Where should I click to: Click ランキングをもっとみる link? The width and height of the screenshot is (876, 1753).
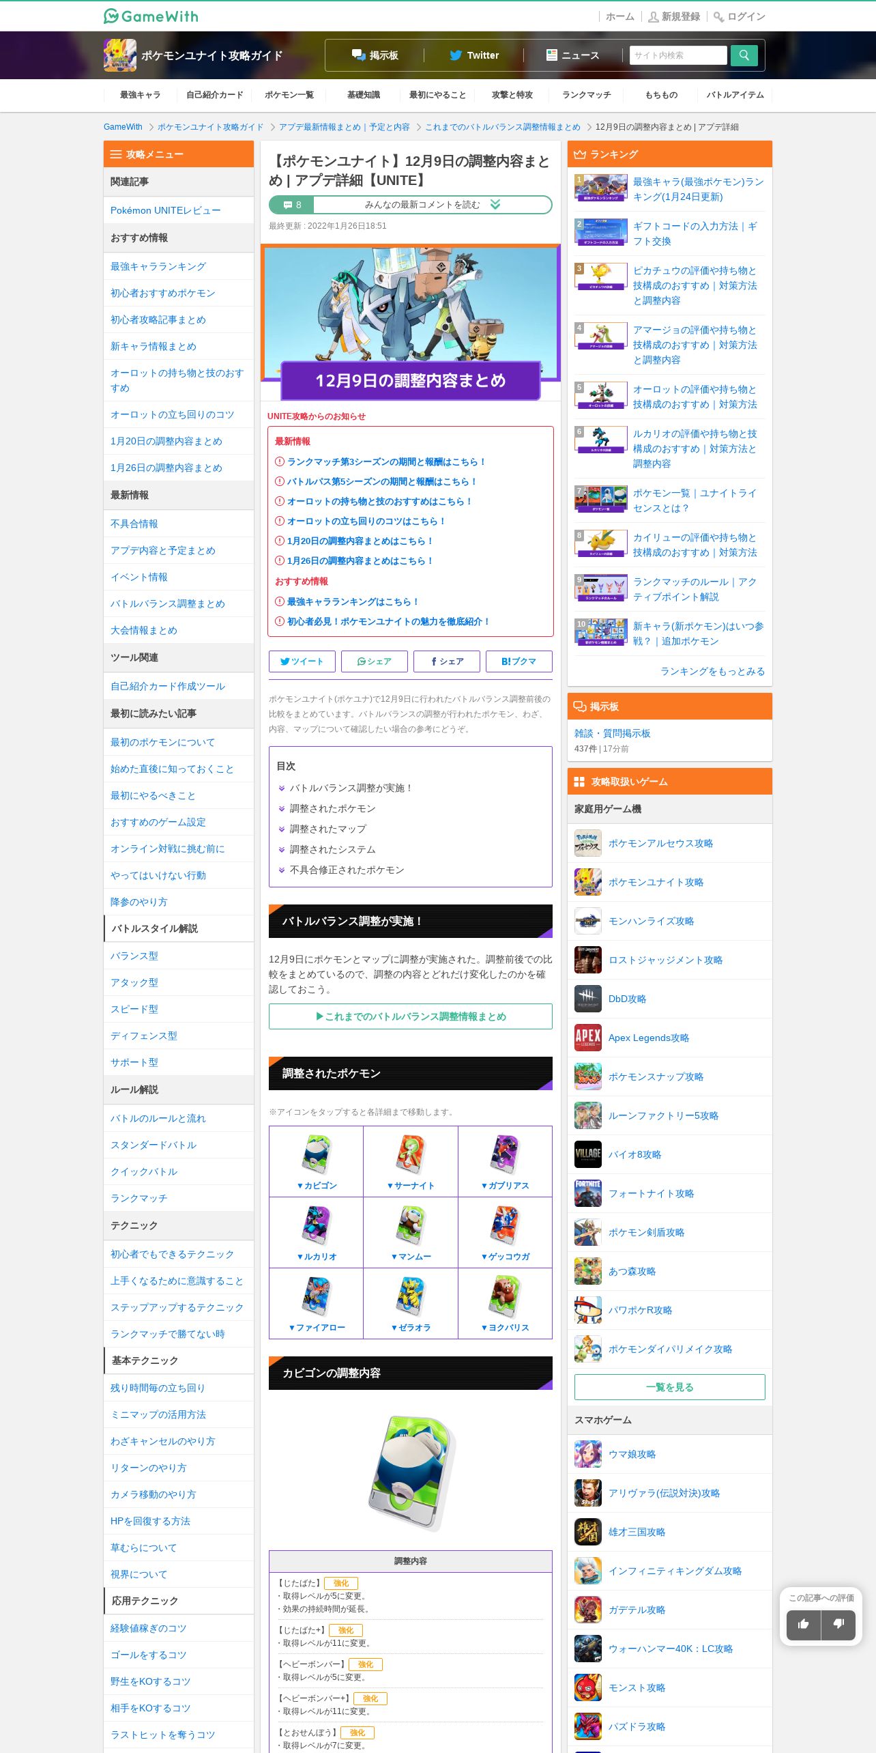coord(712,671)
